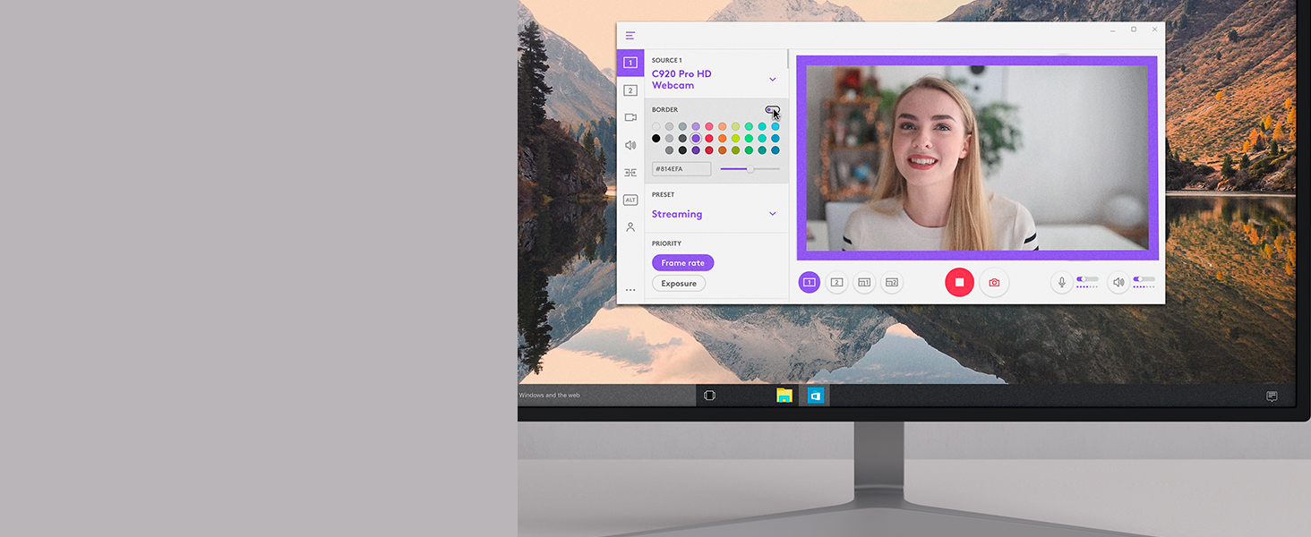The image size is (1311, 537).
Task: Mute the speaker icon button
Action: 1118,282
